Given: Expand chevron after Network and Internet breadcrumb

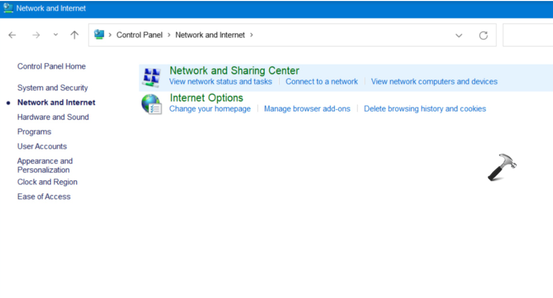Looking at the screenshot, I should coord(252,35).
